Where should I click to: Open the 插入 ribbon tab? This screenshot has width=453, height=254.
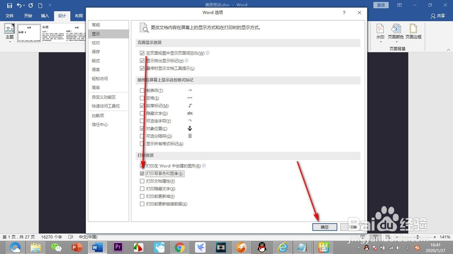(45, 16)
